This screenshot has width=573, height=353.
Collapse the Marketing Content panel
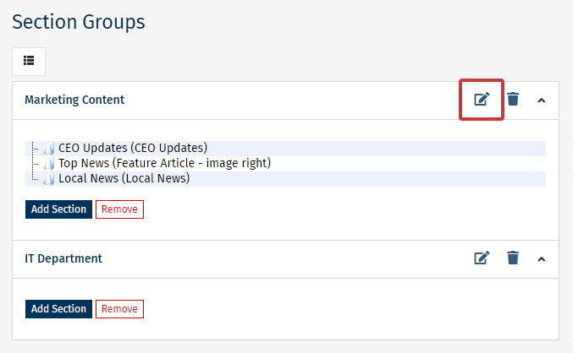pyautogui.click(x=542, y=100)
